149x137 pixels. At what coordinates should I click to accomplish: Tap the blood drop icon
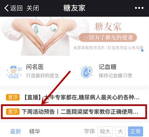[x=87, y=72]
